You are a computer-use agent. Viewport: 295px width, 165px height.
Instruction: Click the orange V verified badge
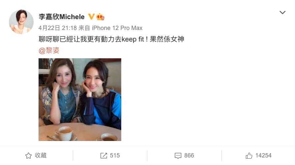point(91,17)
